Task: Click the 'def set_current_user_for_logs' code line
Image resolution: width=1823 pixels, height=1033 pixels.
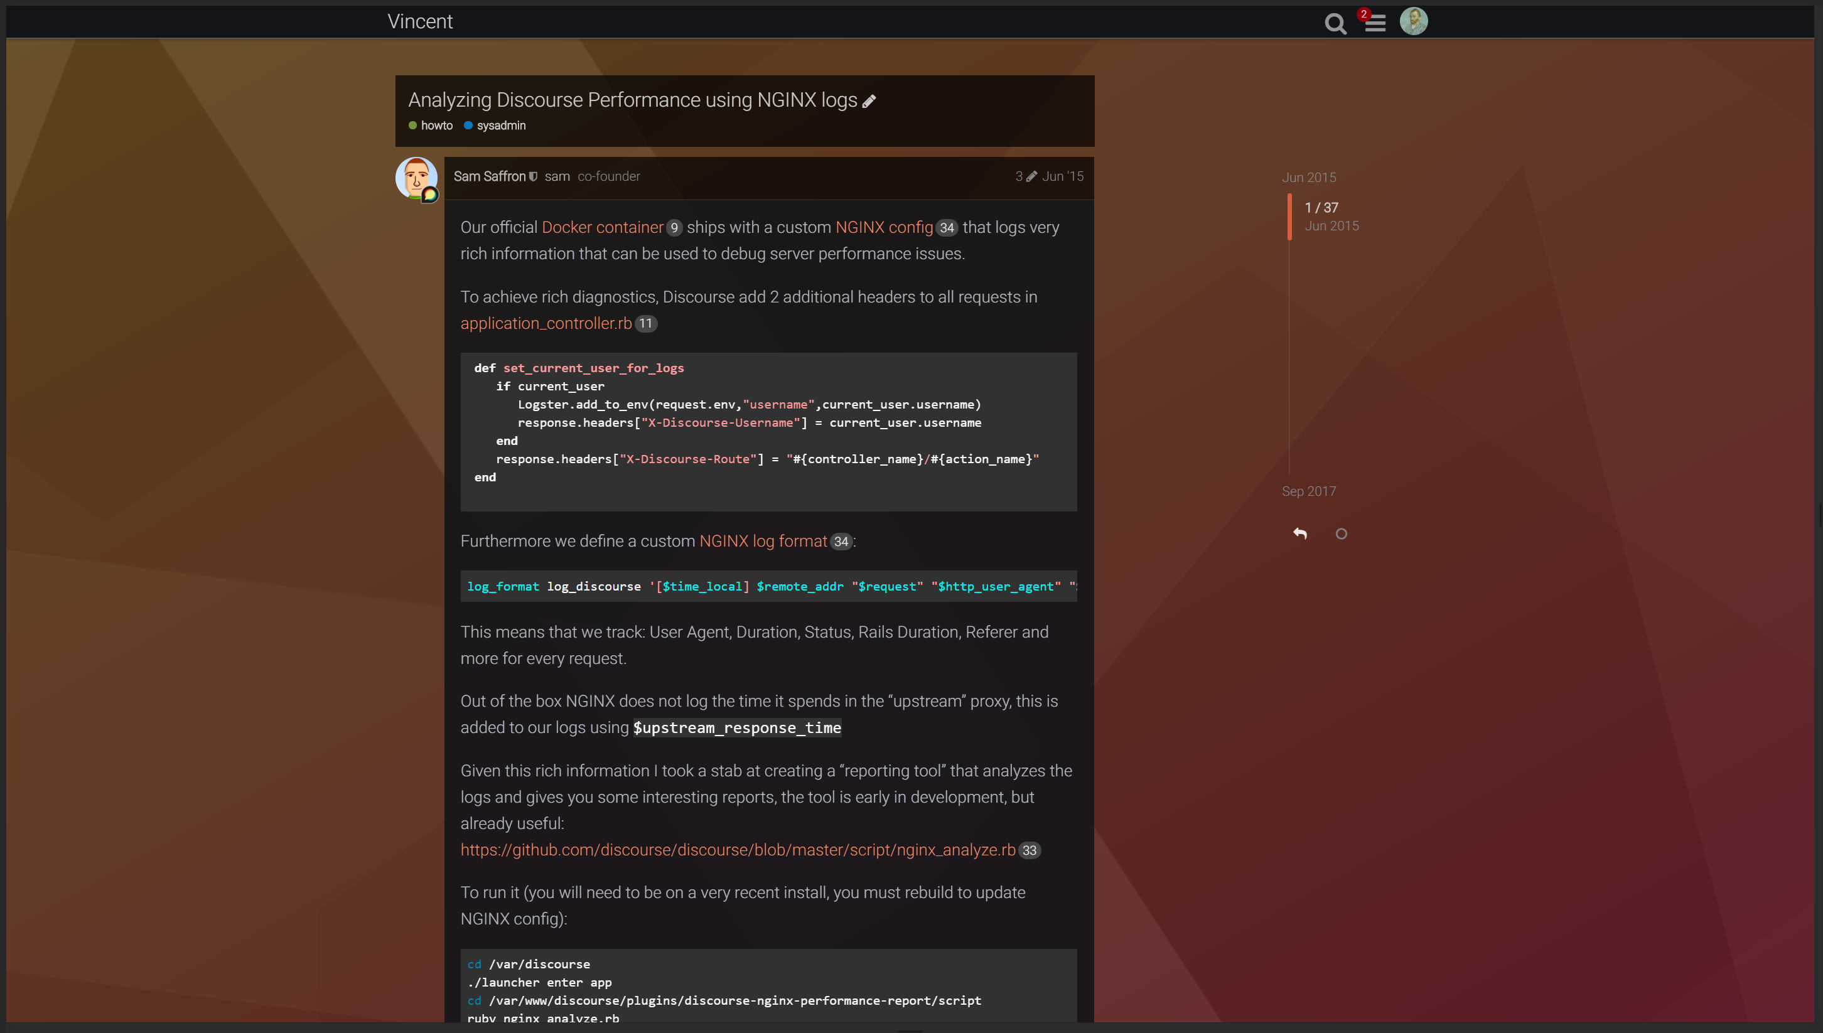Action: [579, 368]
